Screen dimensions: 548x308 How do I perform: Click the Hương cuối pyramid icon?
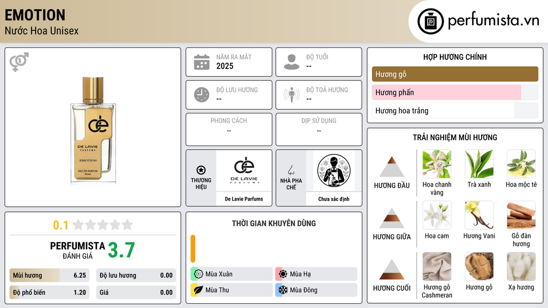coord(392,269)
